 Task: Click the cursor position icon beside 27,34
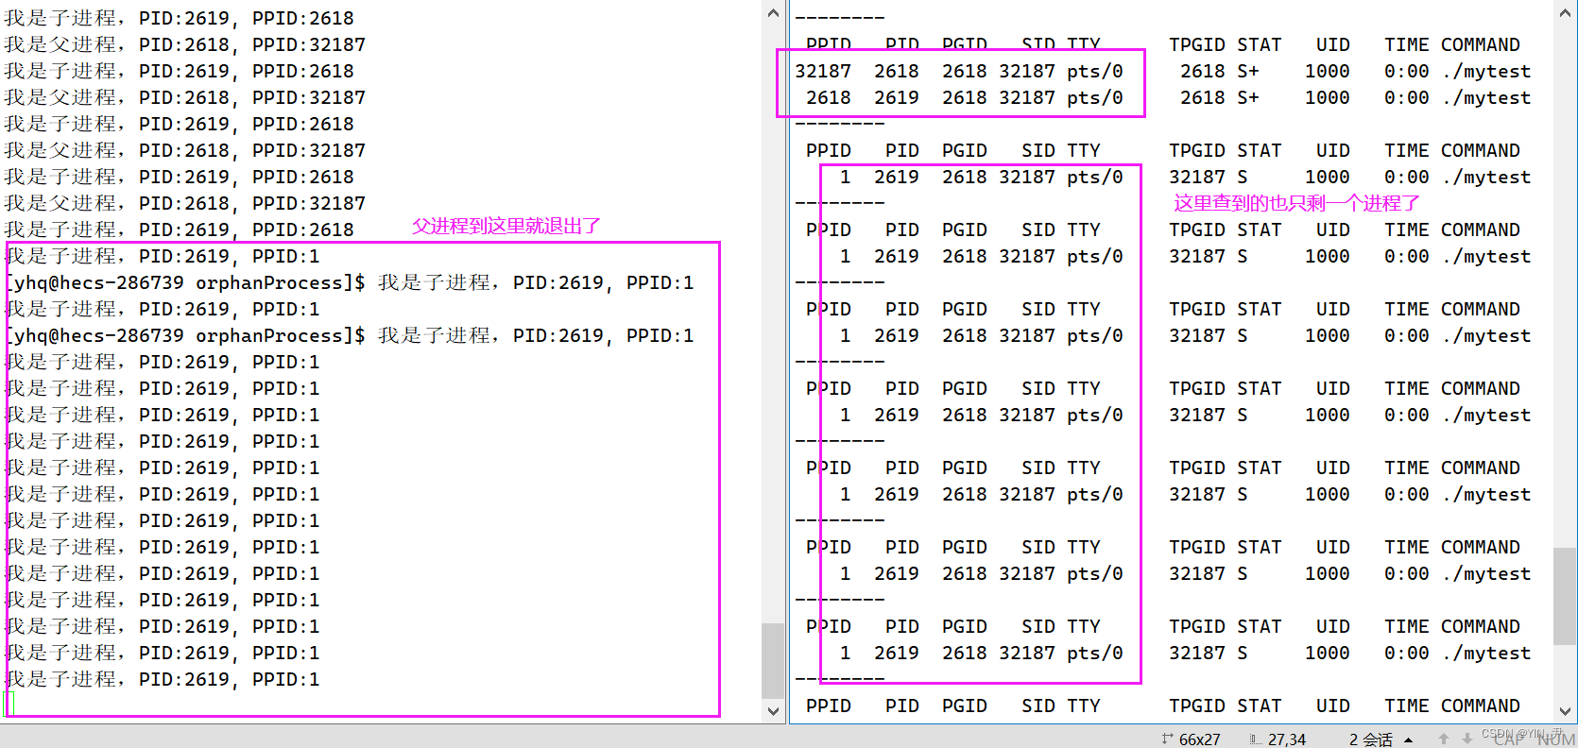(x=1255, y=739)
